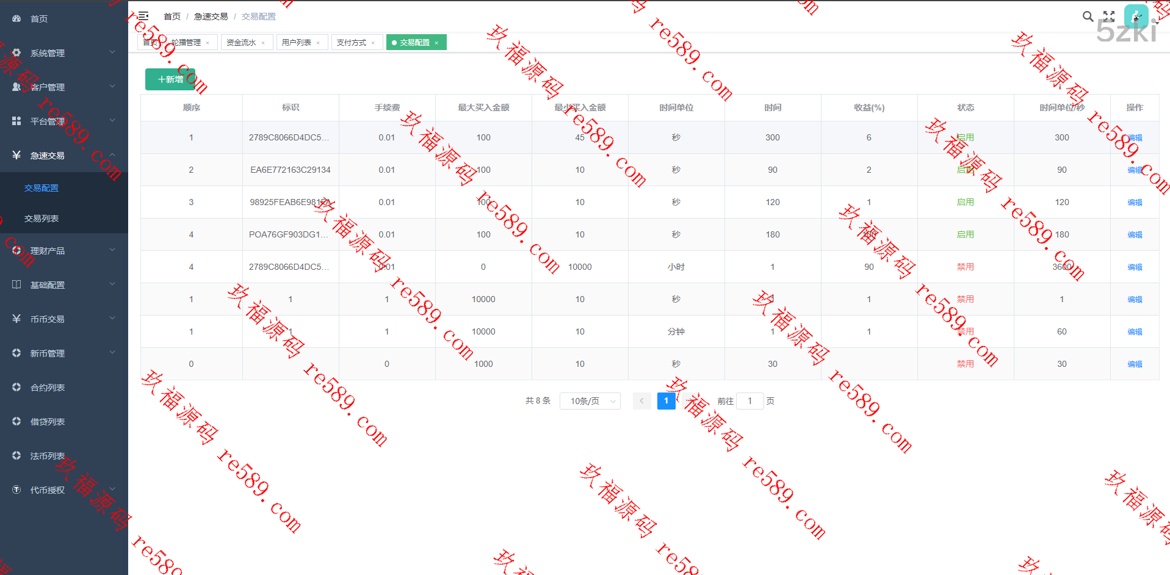The width and height of the screenshot is (1170, 575).
Task: Select page 1 in pagination
Action: 666,401
